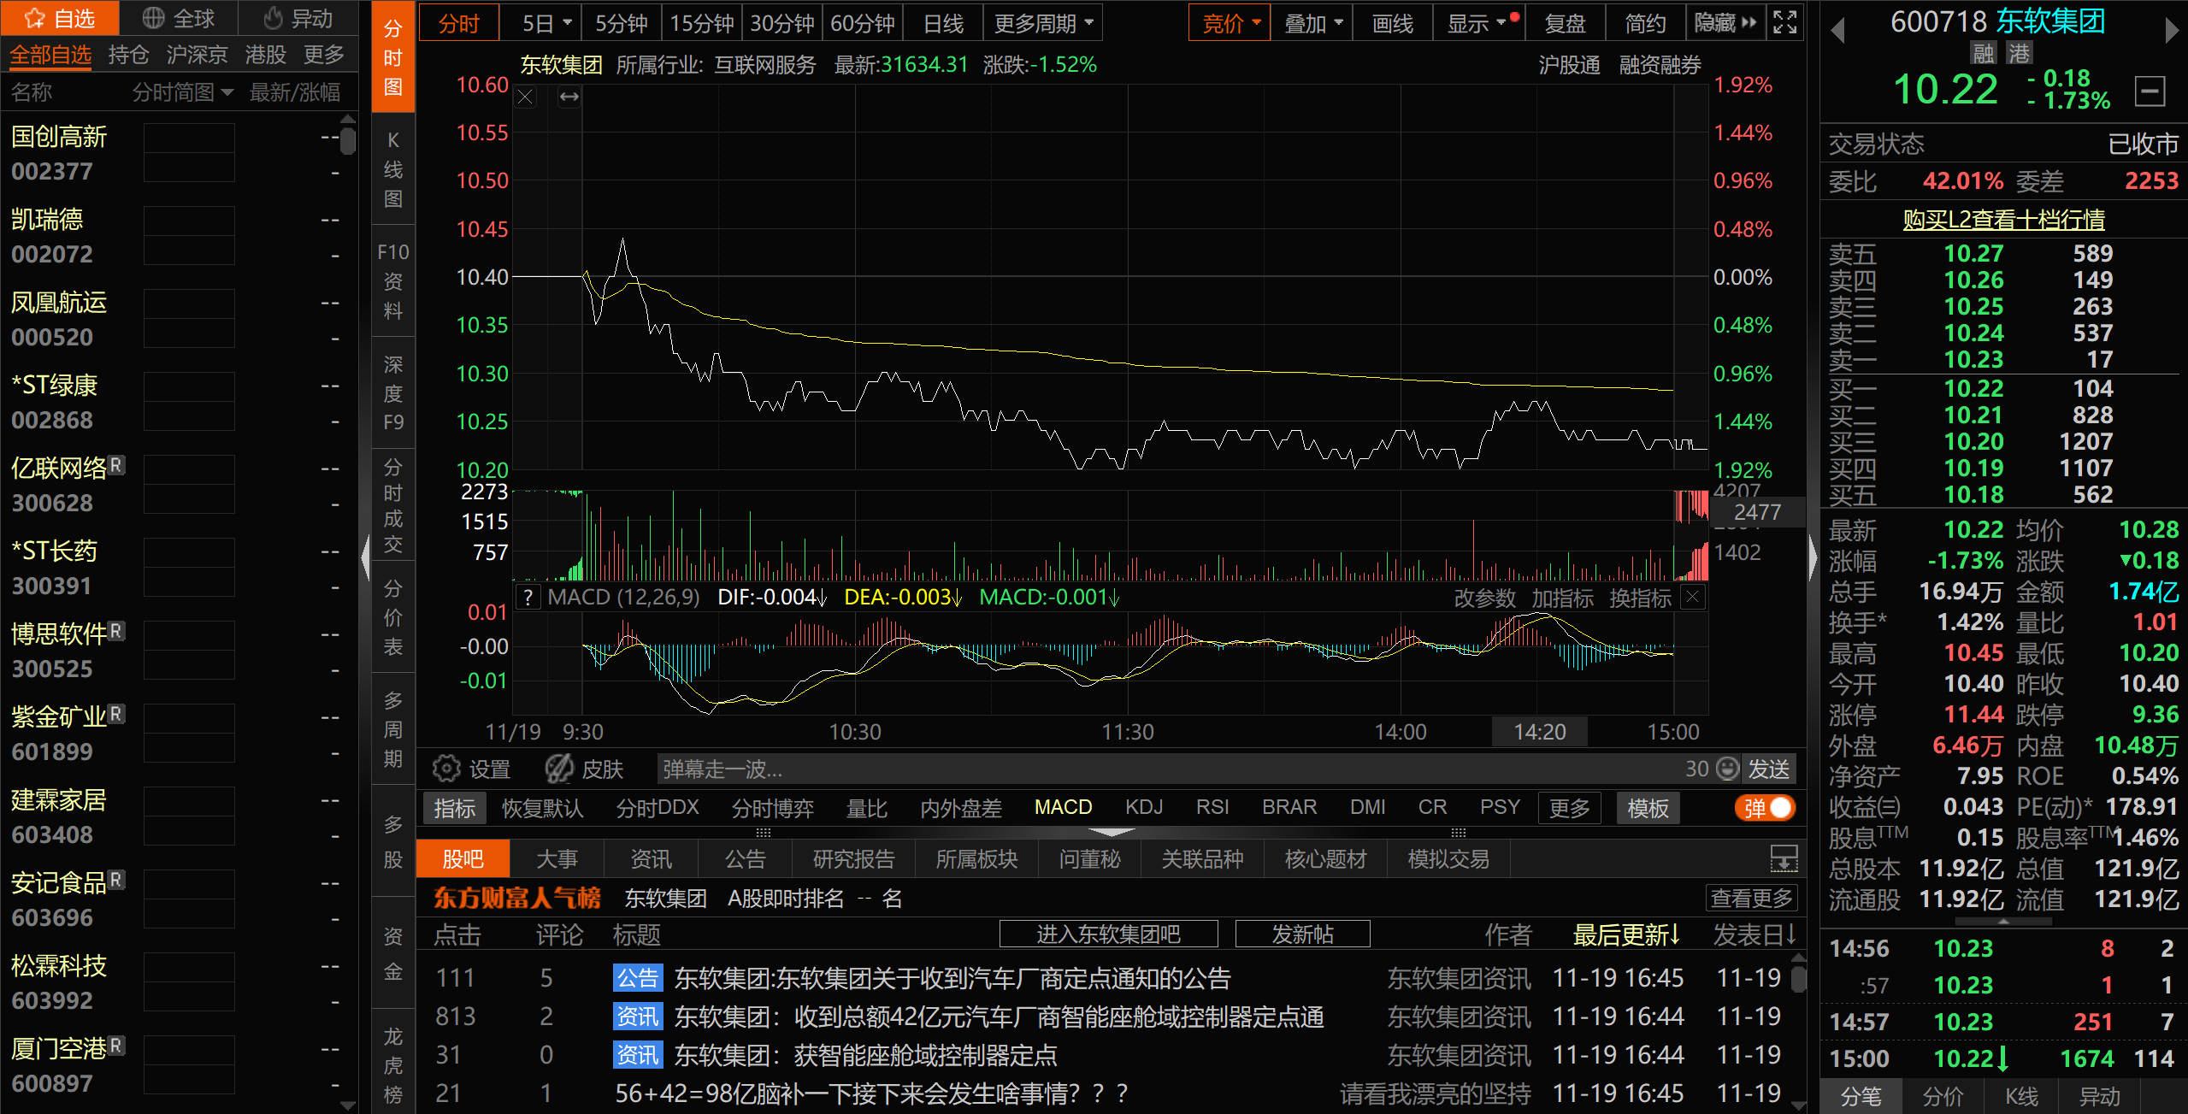Click 进入东软集团吧 button

(1107, 934)
